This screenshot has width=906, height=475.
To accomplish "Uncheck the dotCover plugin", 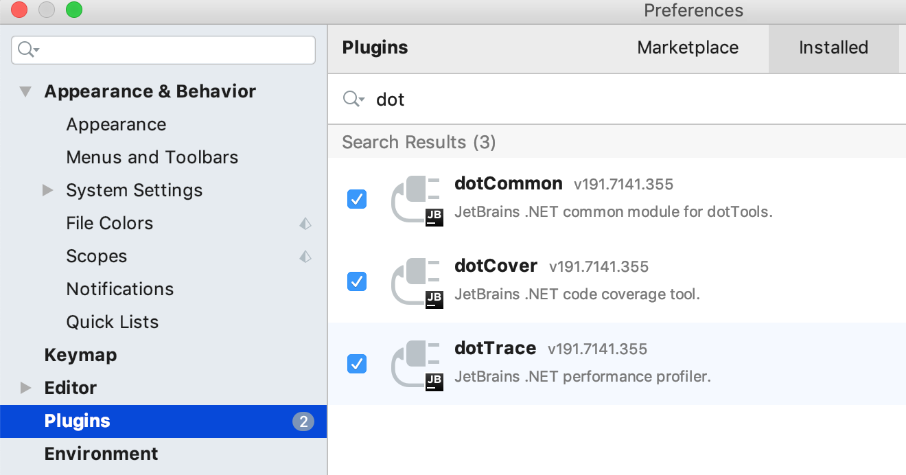I will point(356,281).
